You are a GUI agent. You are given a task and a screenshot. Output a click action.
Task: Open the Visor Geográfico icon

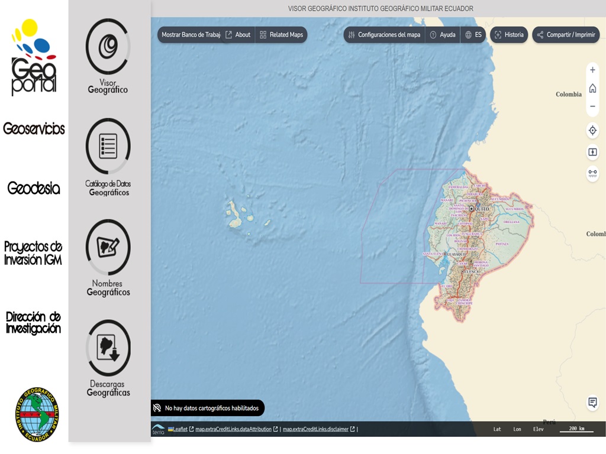coord(108,47)
